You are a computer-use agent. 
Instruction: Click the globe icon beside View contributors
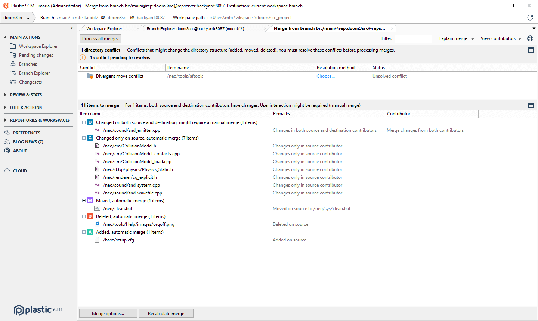[x=531, y=38]
